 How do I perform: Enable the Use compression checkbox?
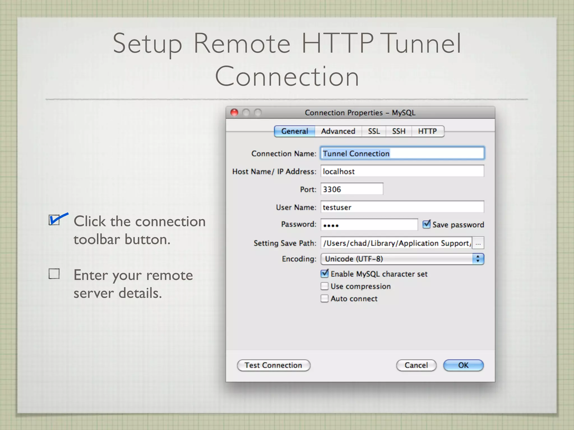point(325,286)
